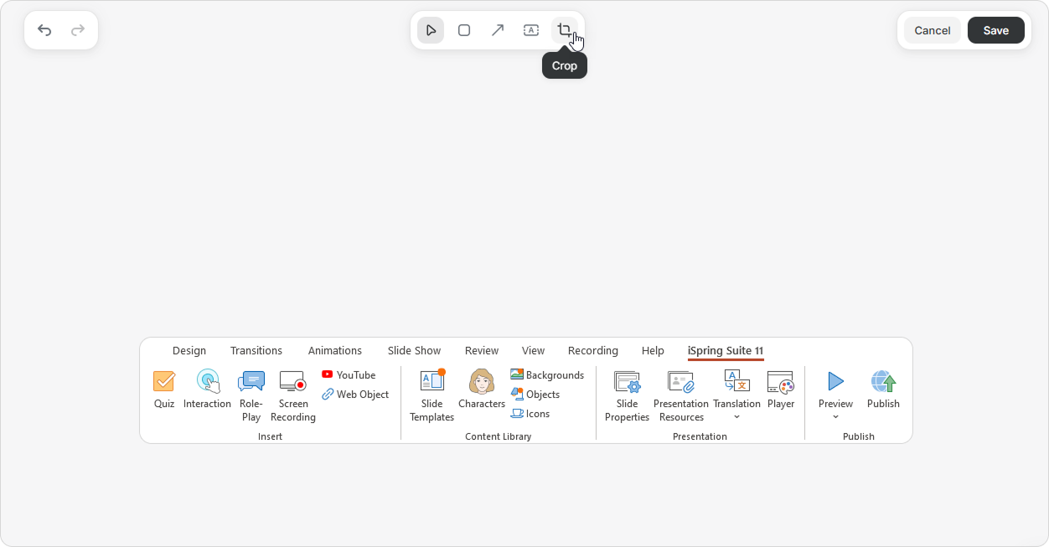Activate the pointer selection tool
This screenshot has height=547, width=1049.
tap(431, 30)
